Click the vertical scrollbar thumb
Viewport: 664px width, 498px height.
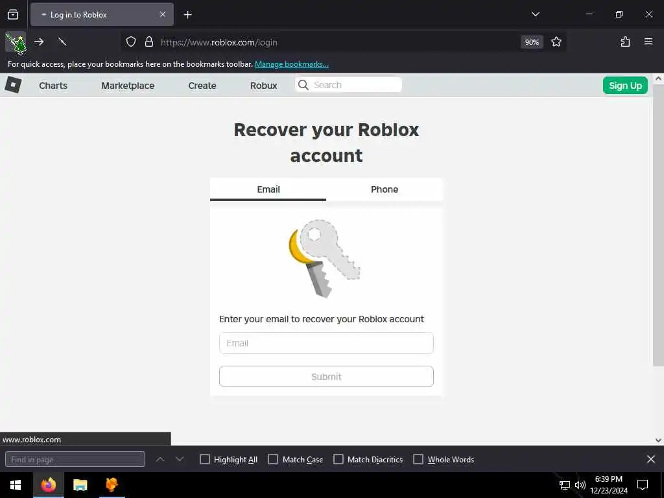(658, 226)
